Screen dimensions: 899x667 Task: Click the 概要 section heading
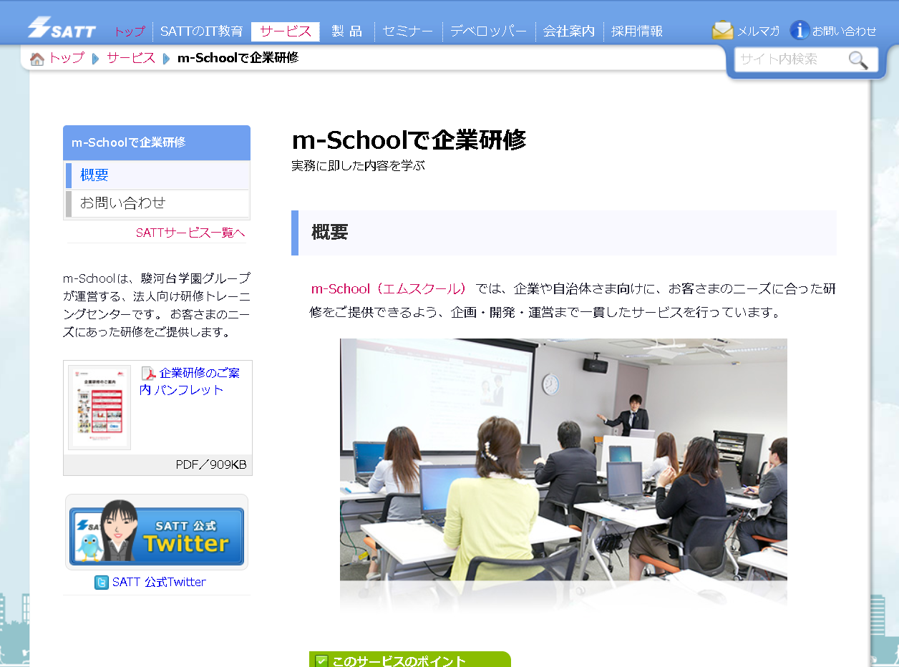(x=564, y=233)
